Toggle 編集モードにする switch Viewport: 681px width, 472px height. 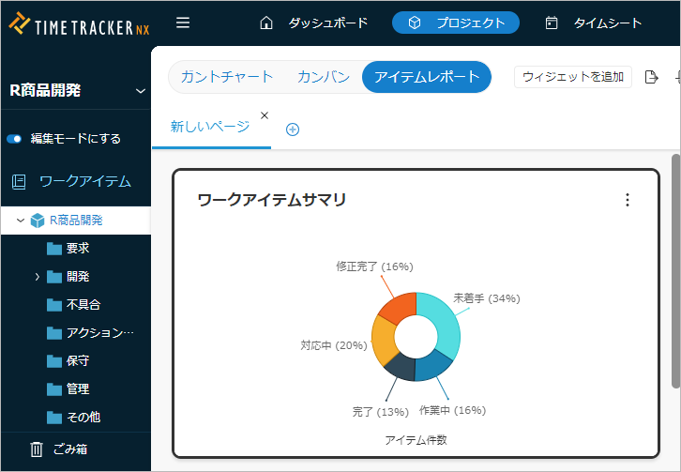tap(14, 139)
